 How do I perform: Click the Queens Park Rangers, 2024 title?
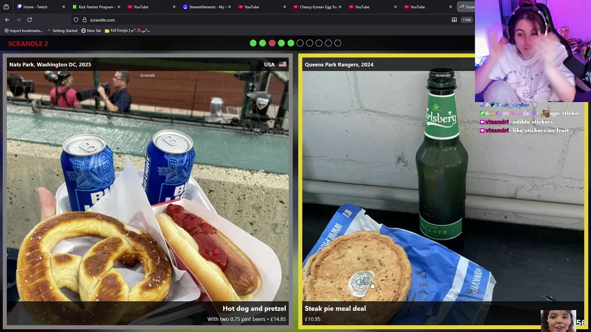coord(339,65)
